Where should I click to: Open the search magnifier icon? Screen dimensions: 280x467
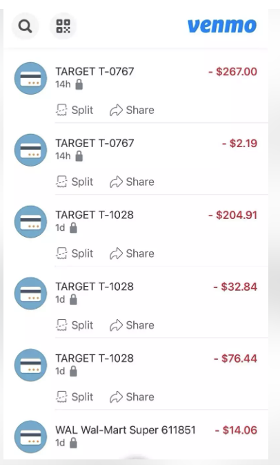(x=26, y=26)
